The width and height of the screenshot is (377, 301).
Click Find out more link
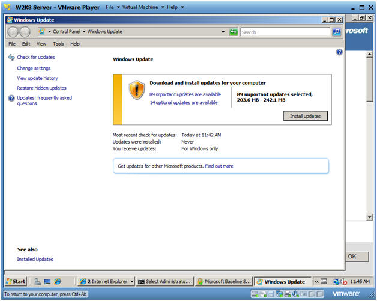[x=219, y=166]
